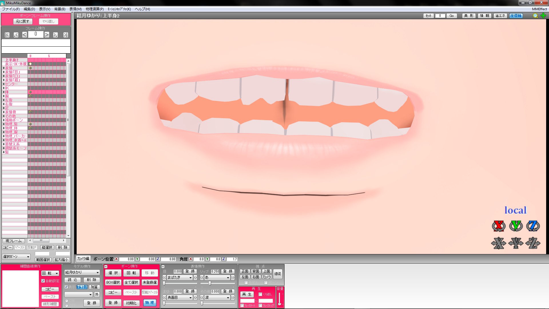This screenshot has width=549, height=309.
Task: Click the magnifier zoom icon in the toolbar
Action: tap(535, 16)
